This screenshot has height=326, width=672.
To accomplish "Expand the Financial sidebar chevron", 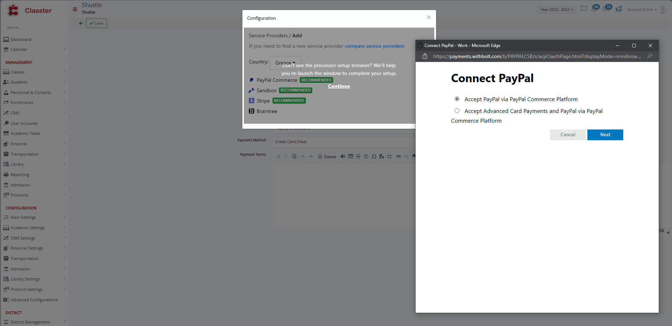I will pos(65,143).
